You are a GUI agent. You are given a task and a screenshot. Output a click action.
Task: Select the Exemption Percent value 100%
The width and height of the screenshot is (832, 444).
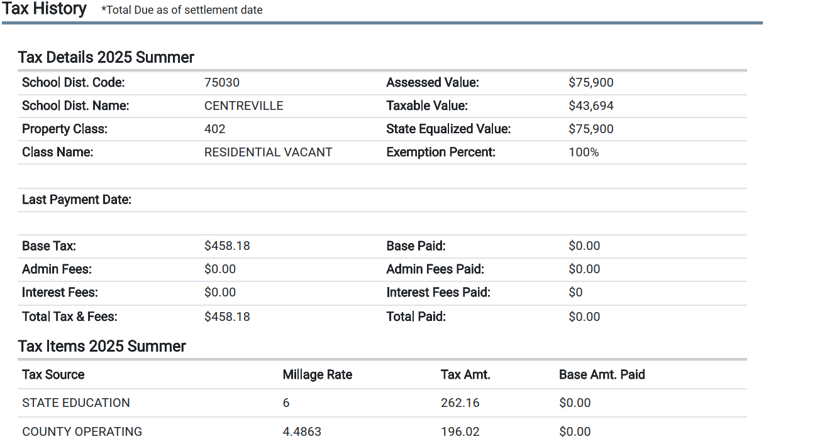point(584,152)
